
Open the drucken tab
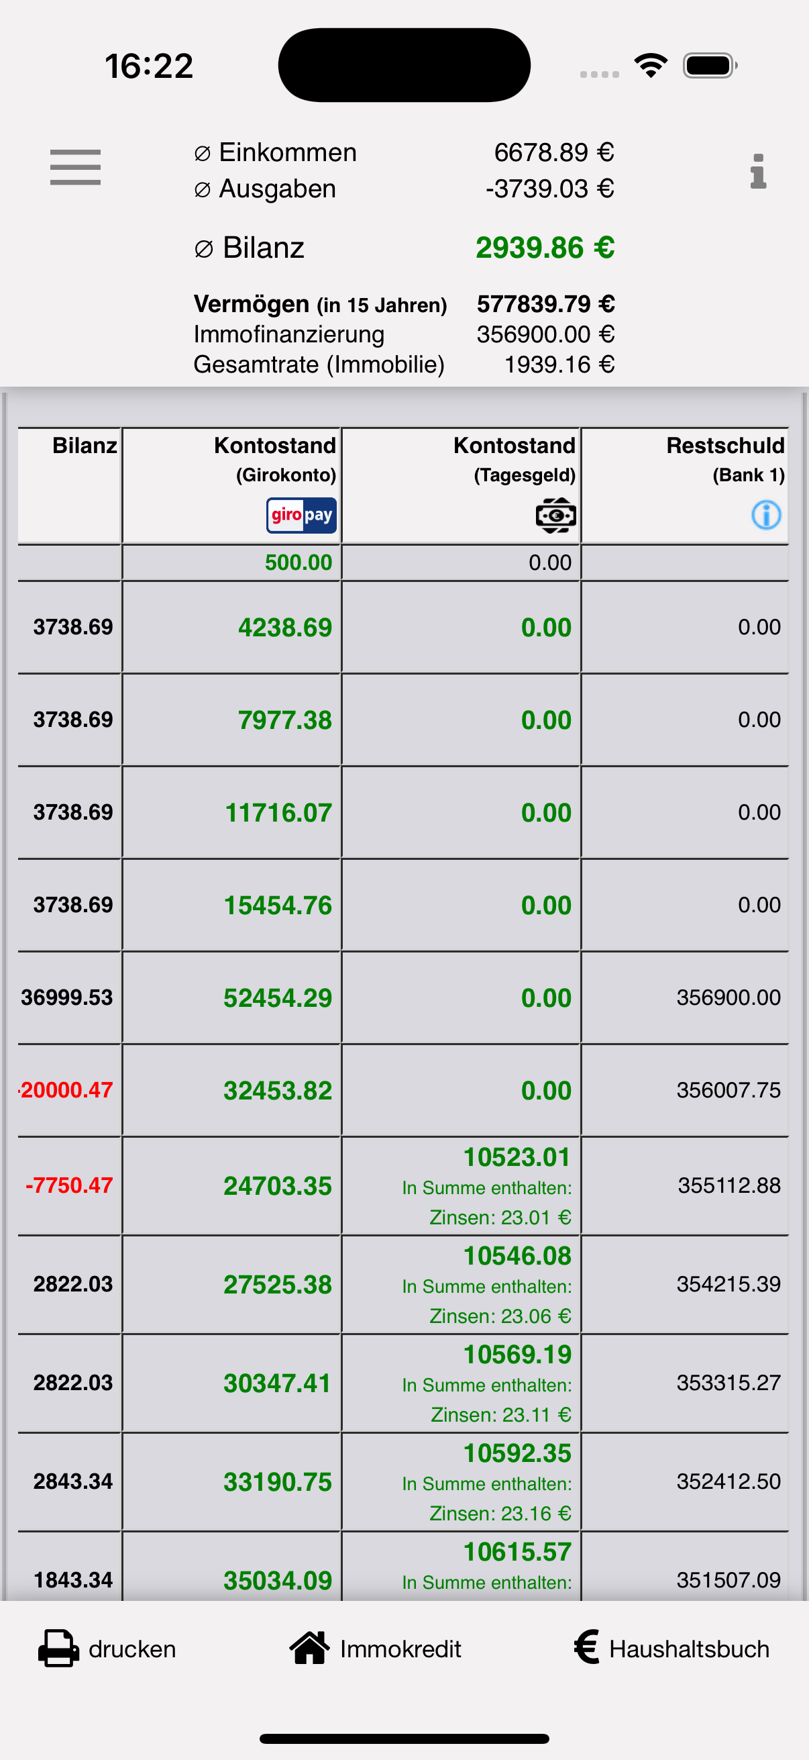pos(107,1648)
